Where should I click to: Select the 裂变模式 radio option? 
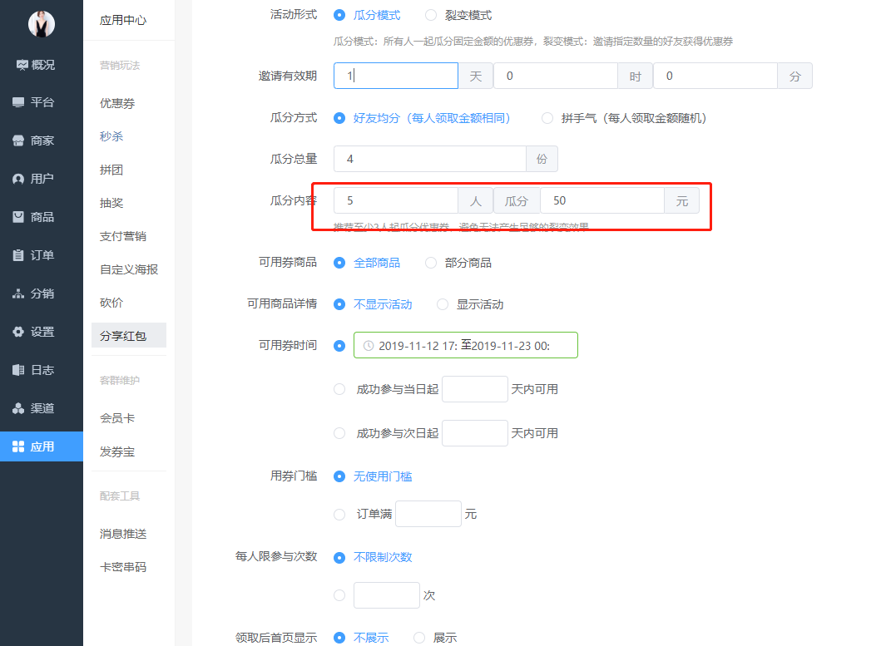pos(431,15)
